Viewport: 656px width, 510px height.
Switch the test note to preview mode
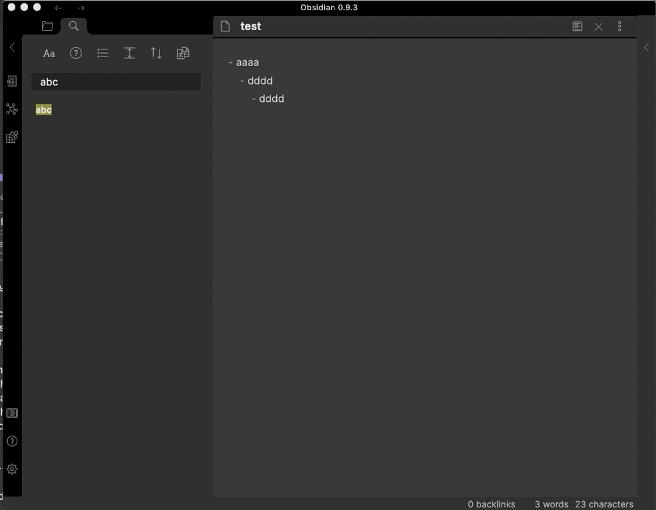click(x=577, y=26)
